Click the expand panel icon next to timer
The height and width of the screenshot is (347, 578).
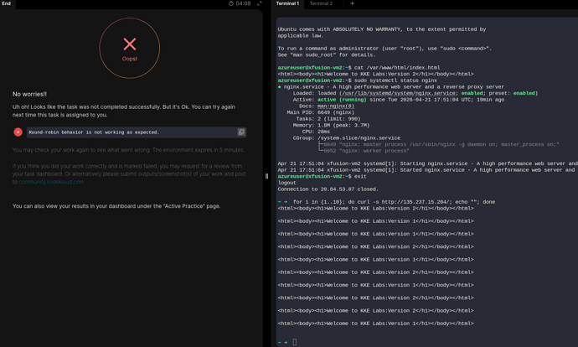(259, 3)
